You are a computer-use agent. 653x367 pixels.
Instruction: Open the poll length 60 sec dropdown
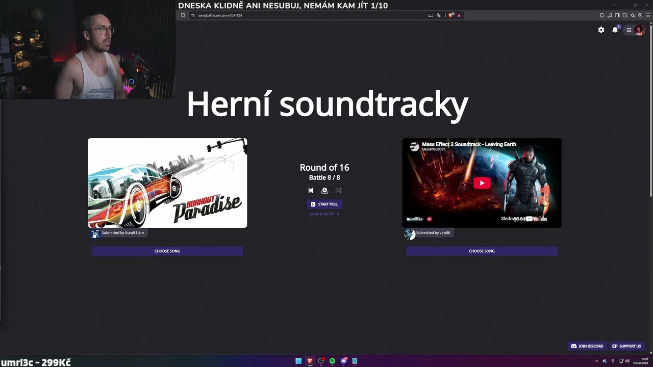[324, 214]
